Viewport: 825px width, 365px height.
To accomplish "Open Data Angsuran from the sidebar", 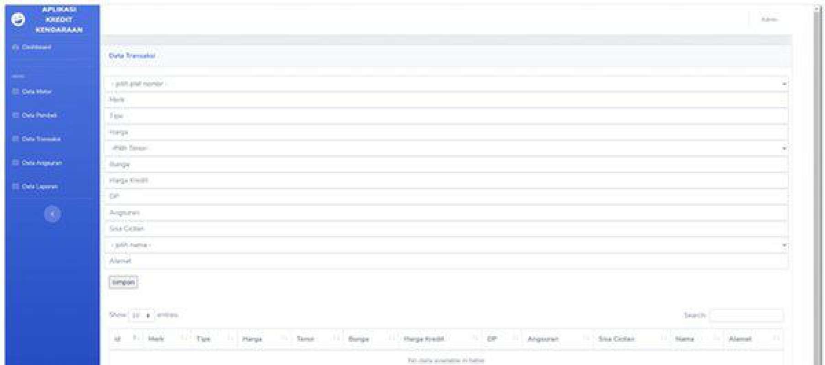I will click(37, 163).
